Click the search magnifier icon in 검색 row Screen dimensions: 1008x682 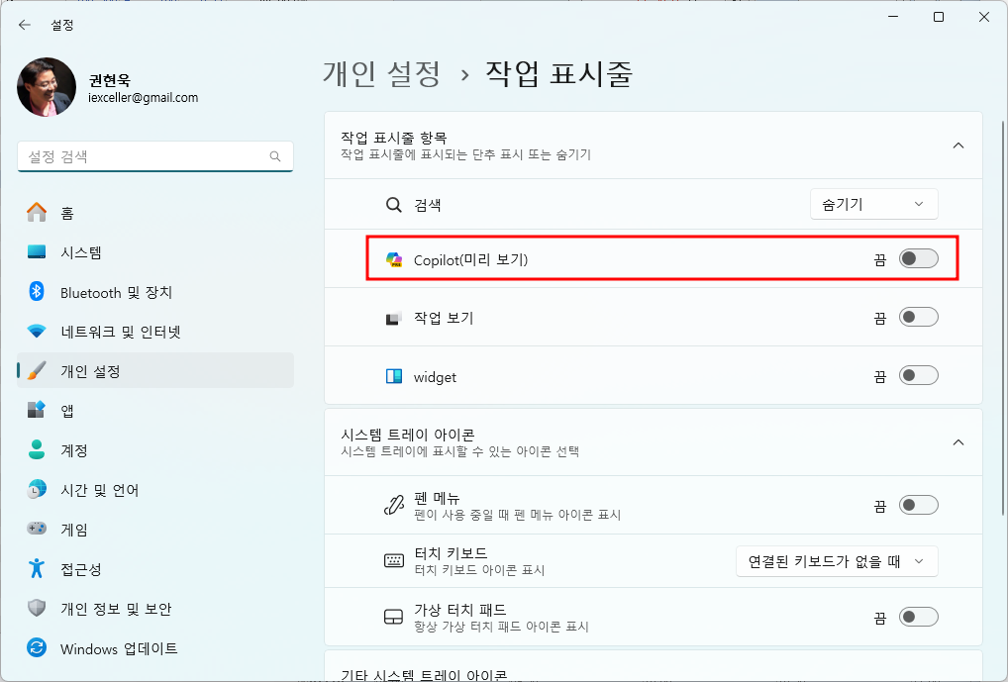click(393, 205)
